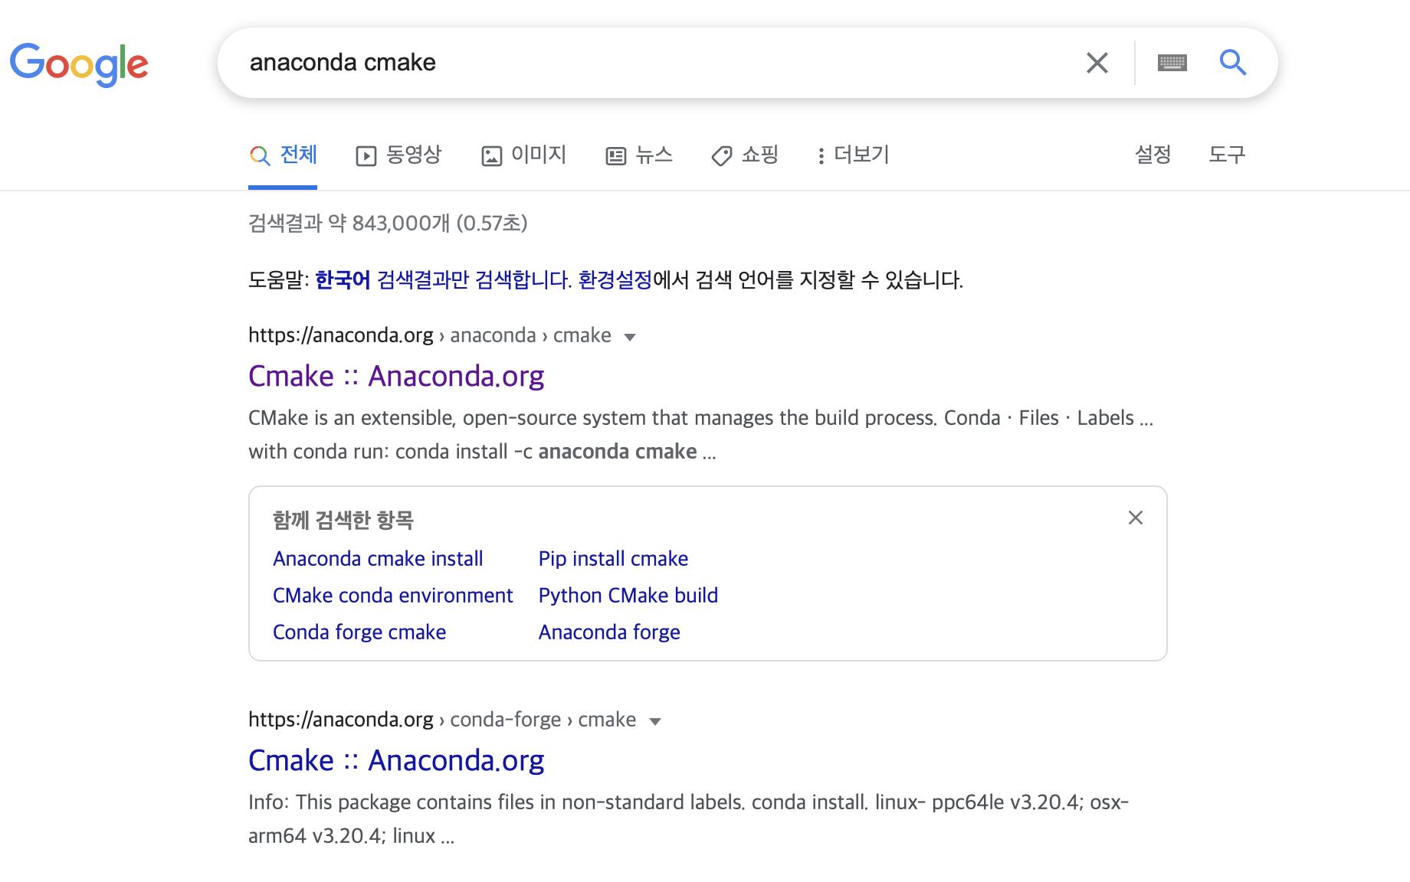The width and height of the screenshot is (1410, 882).
Task: Click 'Python CMake build' suggestion
Action: tap(628, 596)
